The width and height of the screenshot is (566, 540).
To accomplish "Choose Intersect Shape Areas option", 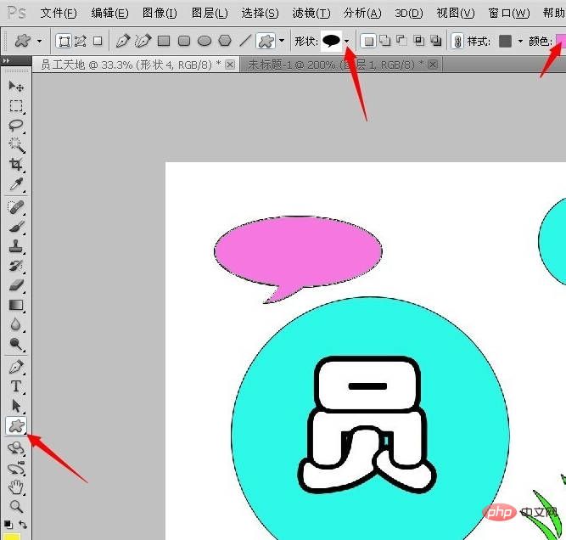I will 418,41.
